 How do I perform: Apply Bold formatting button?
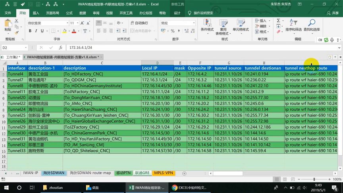click(x=30, y=31)
